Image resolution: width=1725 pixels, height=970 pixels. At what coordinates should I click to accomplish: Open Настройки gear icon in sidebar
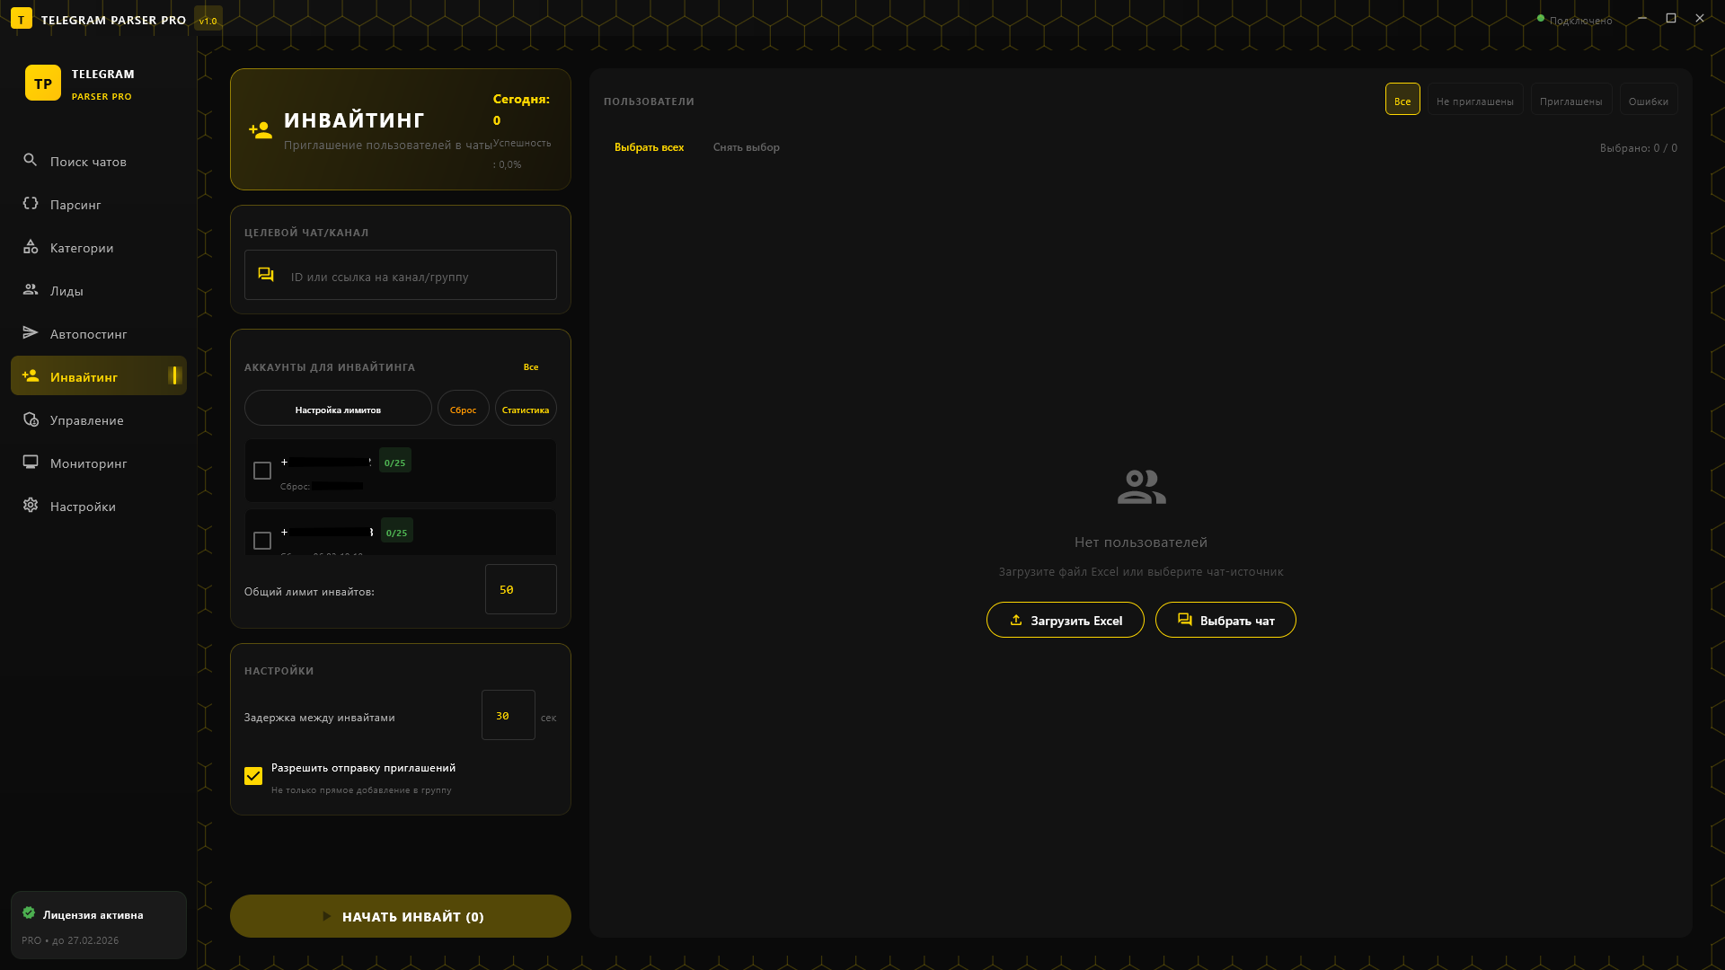point(31,506)
